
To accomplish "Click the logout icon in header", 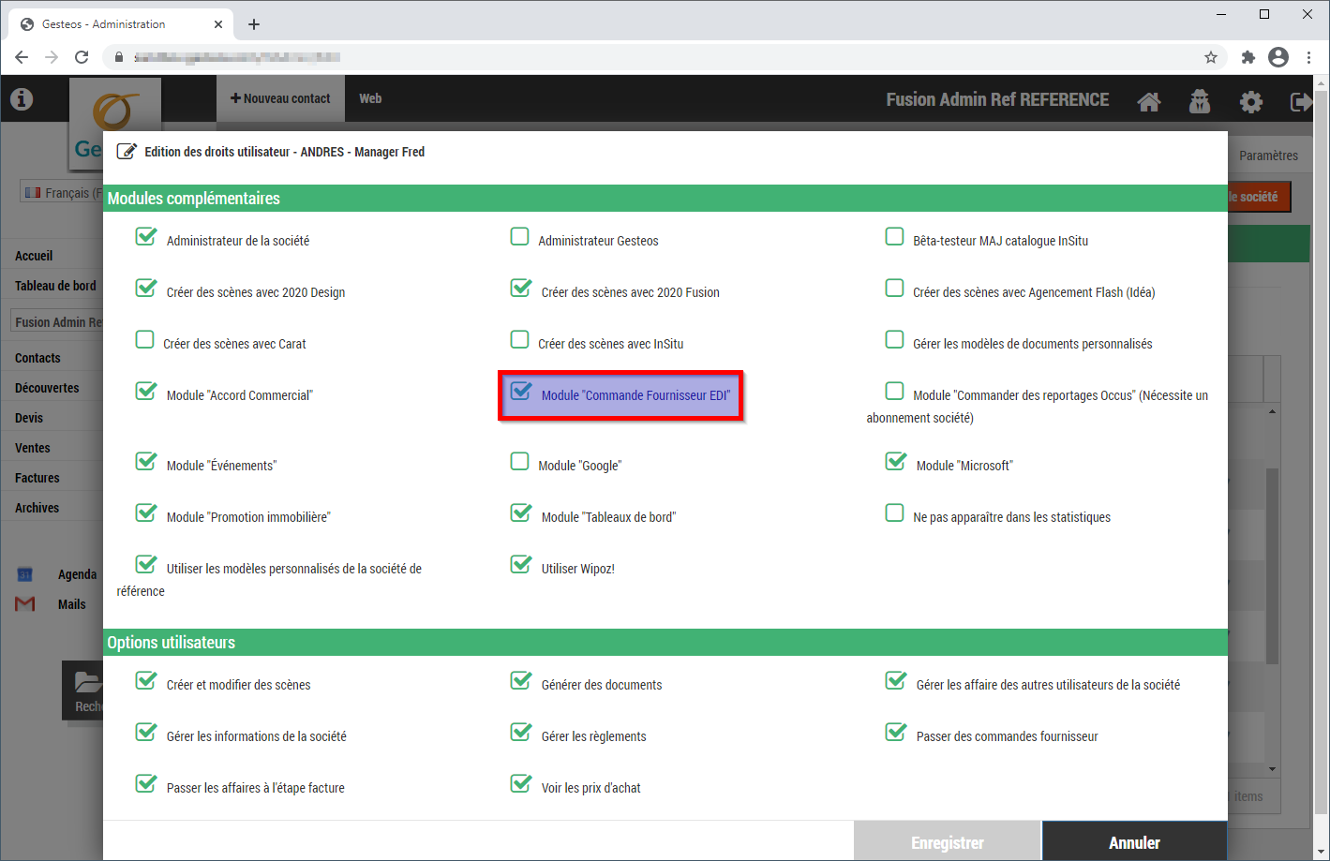I will [x=1301, y=101].
